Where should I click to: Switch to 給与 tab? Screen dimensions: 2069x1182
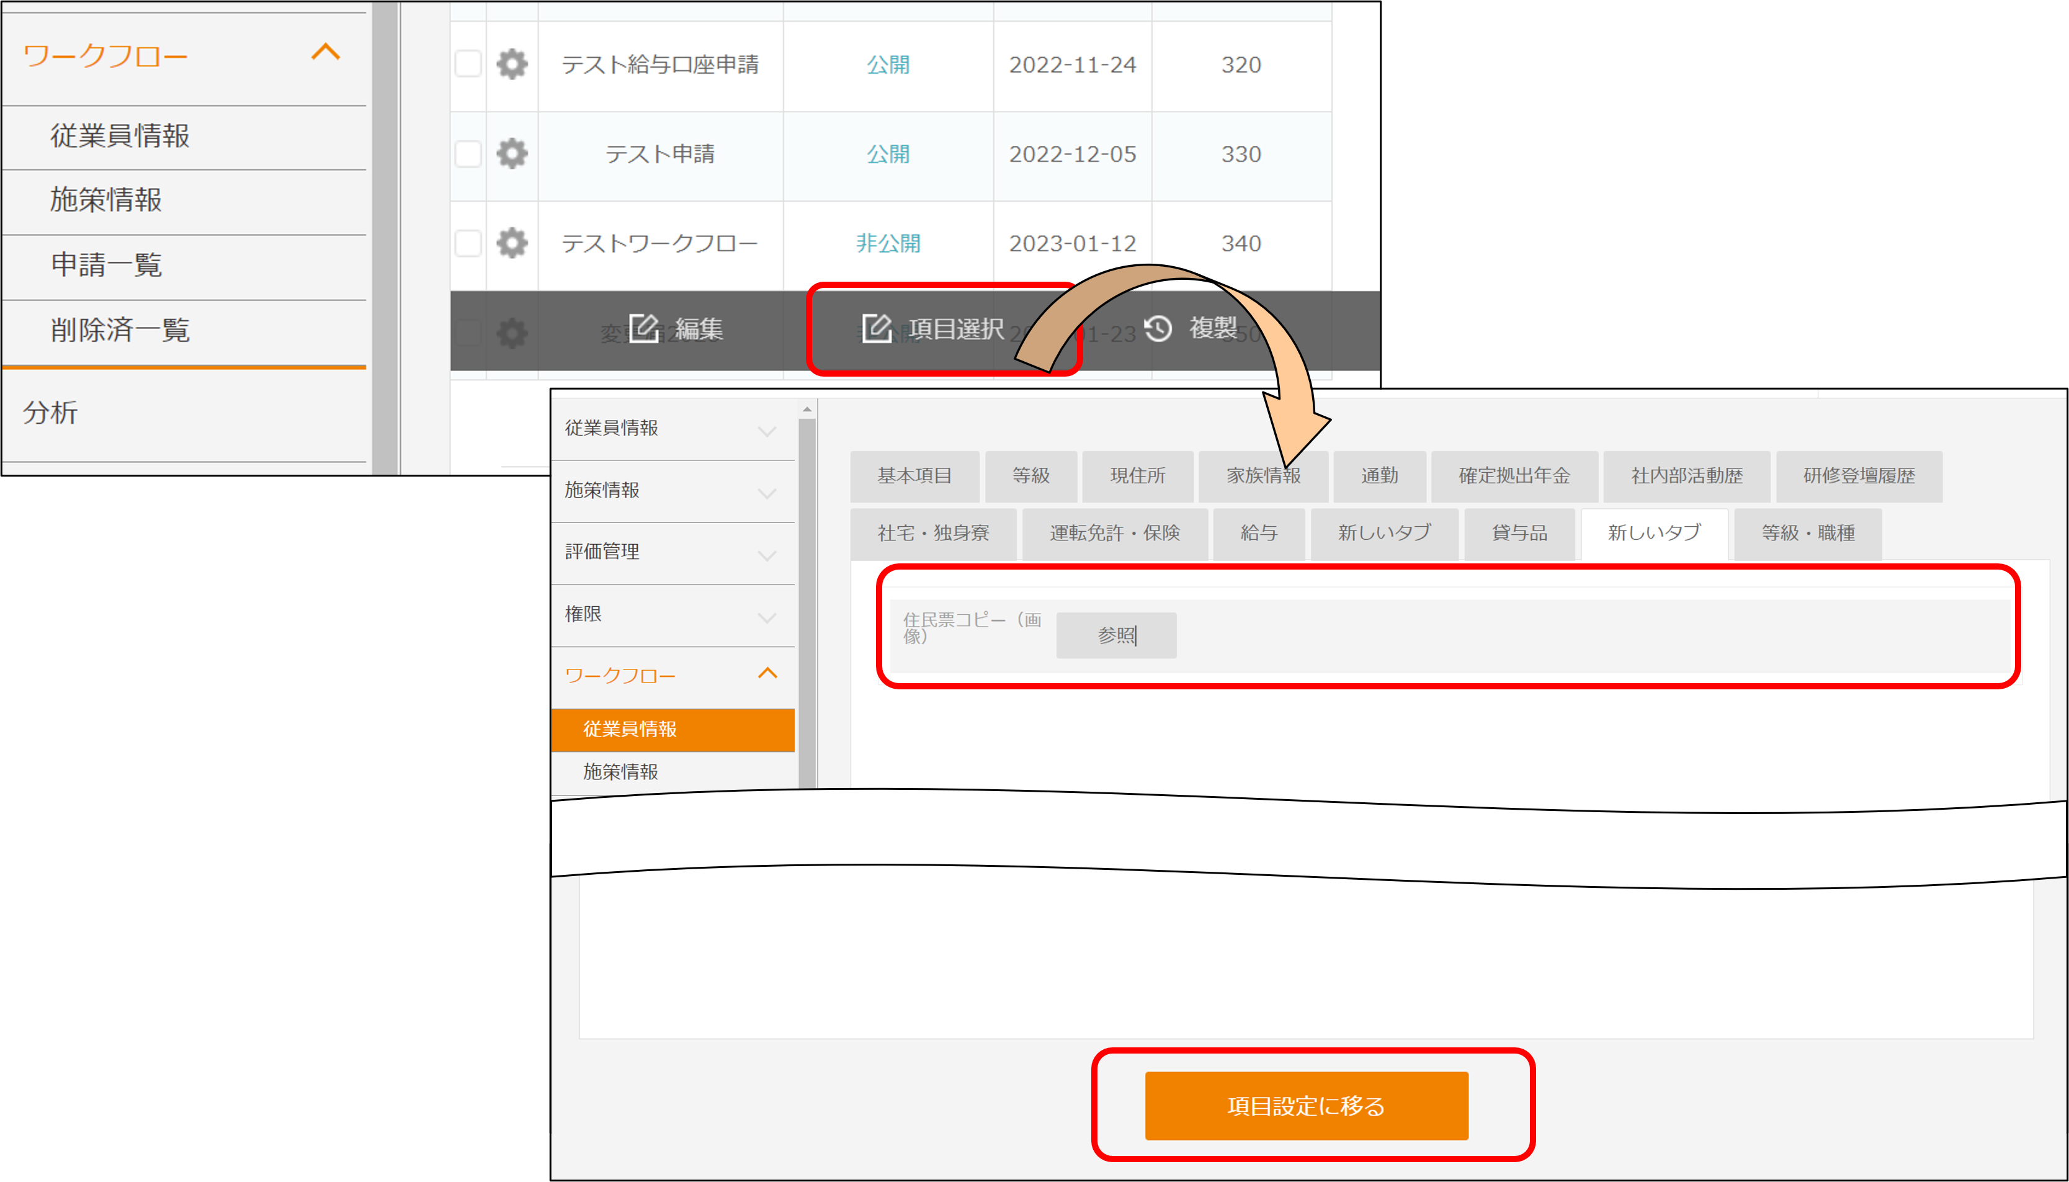(1259, 534)
